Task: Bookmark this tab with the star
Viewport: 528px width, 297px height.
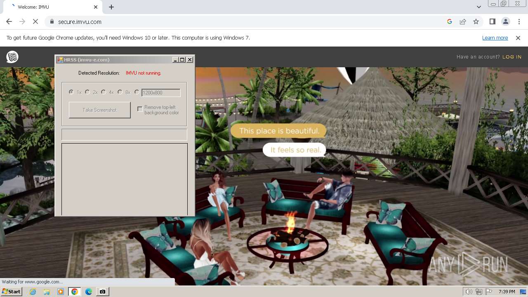Action: [x=476, y=21]
